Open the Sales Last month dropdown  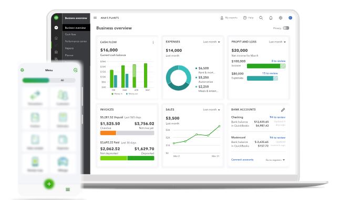pos(212,110)
